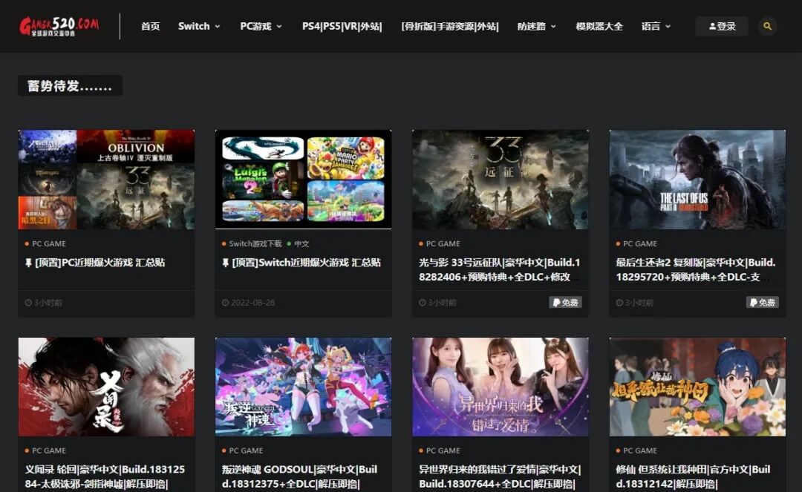This screenshot has width=802, height=492.
Task: Open 义闻录 轮回 豪华中文 title link
Action: tap(105, 476)
